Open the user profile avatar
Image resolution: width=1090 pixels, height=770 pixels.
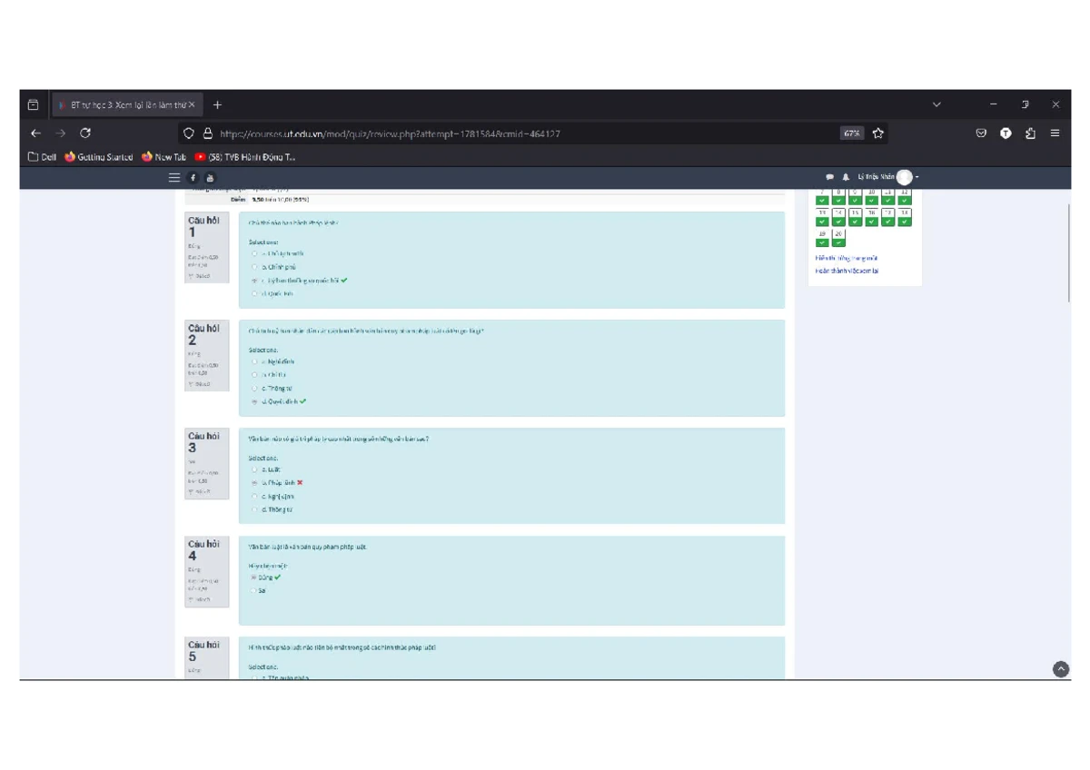coord(904,177)
